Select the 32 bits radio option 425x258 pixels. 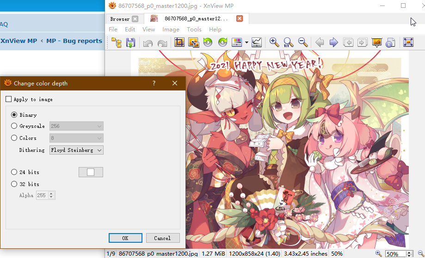[14, 184]
